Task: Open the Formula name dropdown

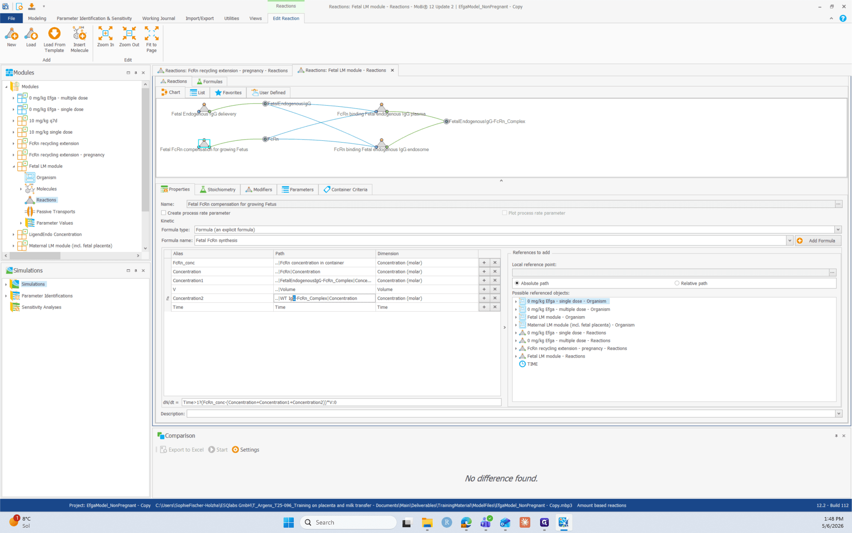Action: pyautogui.click(x=789, y=240)
